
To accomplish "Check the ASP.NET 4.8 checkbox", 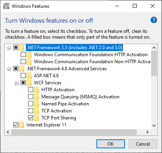I will (23, 76).
